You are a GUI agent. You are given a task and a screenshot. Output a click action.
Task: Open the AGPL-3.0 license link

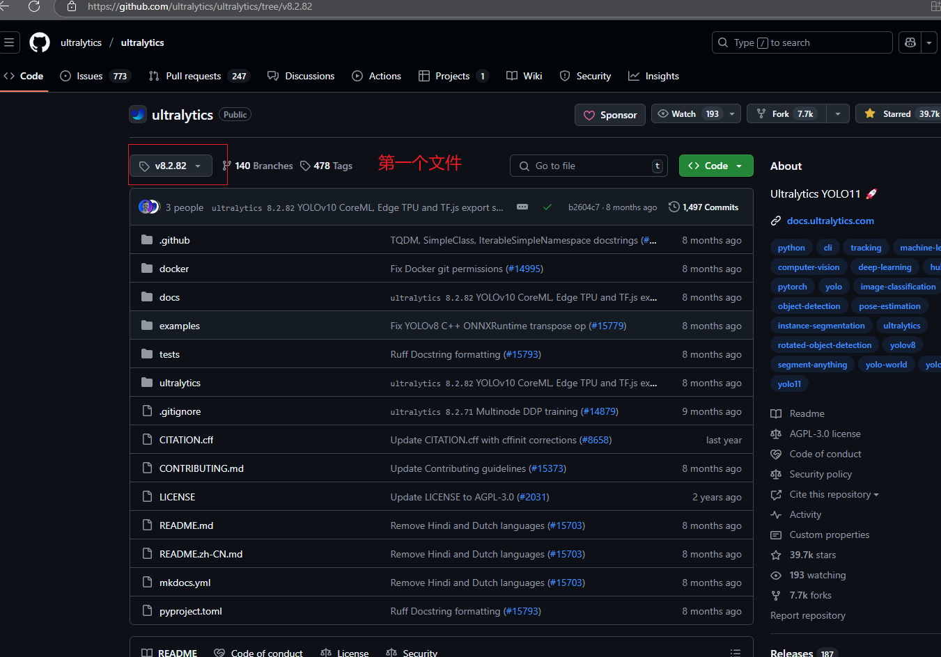(x=825, y=434)
